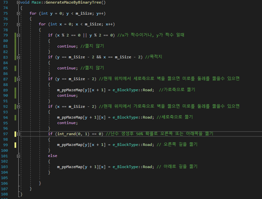Click the 'continue' statement on line 90

tap(66, 95)
